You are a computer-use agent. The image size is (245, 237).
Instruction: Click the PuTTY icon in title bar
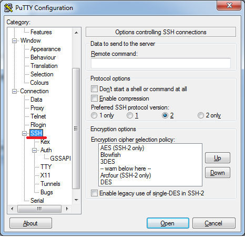[8, 8]
